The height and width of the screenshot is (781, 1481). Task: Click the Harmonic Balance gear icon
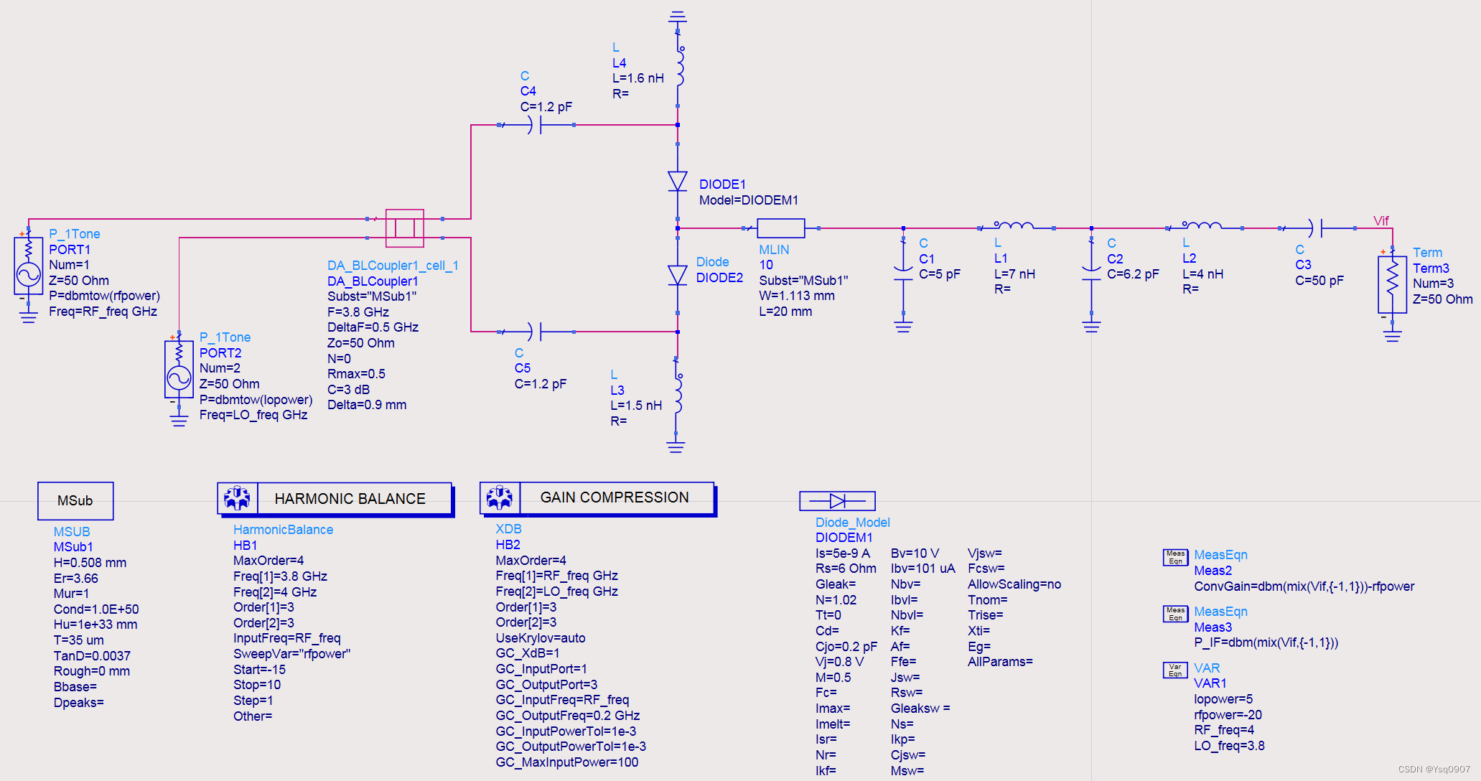[237, 497]
